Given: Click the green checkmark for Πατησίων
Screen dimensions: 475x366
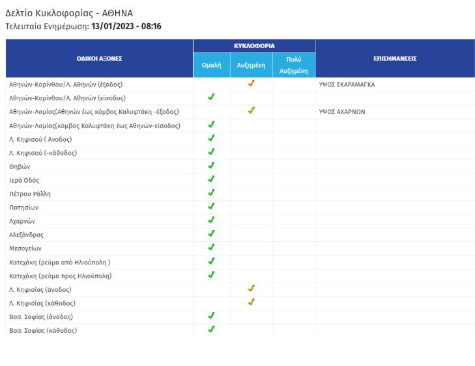Looking at the screenshot, I should [211, 206].
